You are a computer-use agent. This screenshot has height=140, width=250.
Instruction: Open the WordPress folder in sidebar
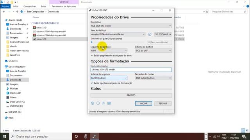15,55
